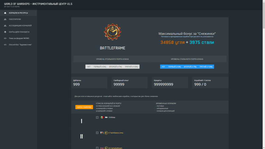Click the British flag icon next to Campbeltown

102,148
